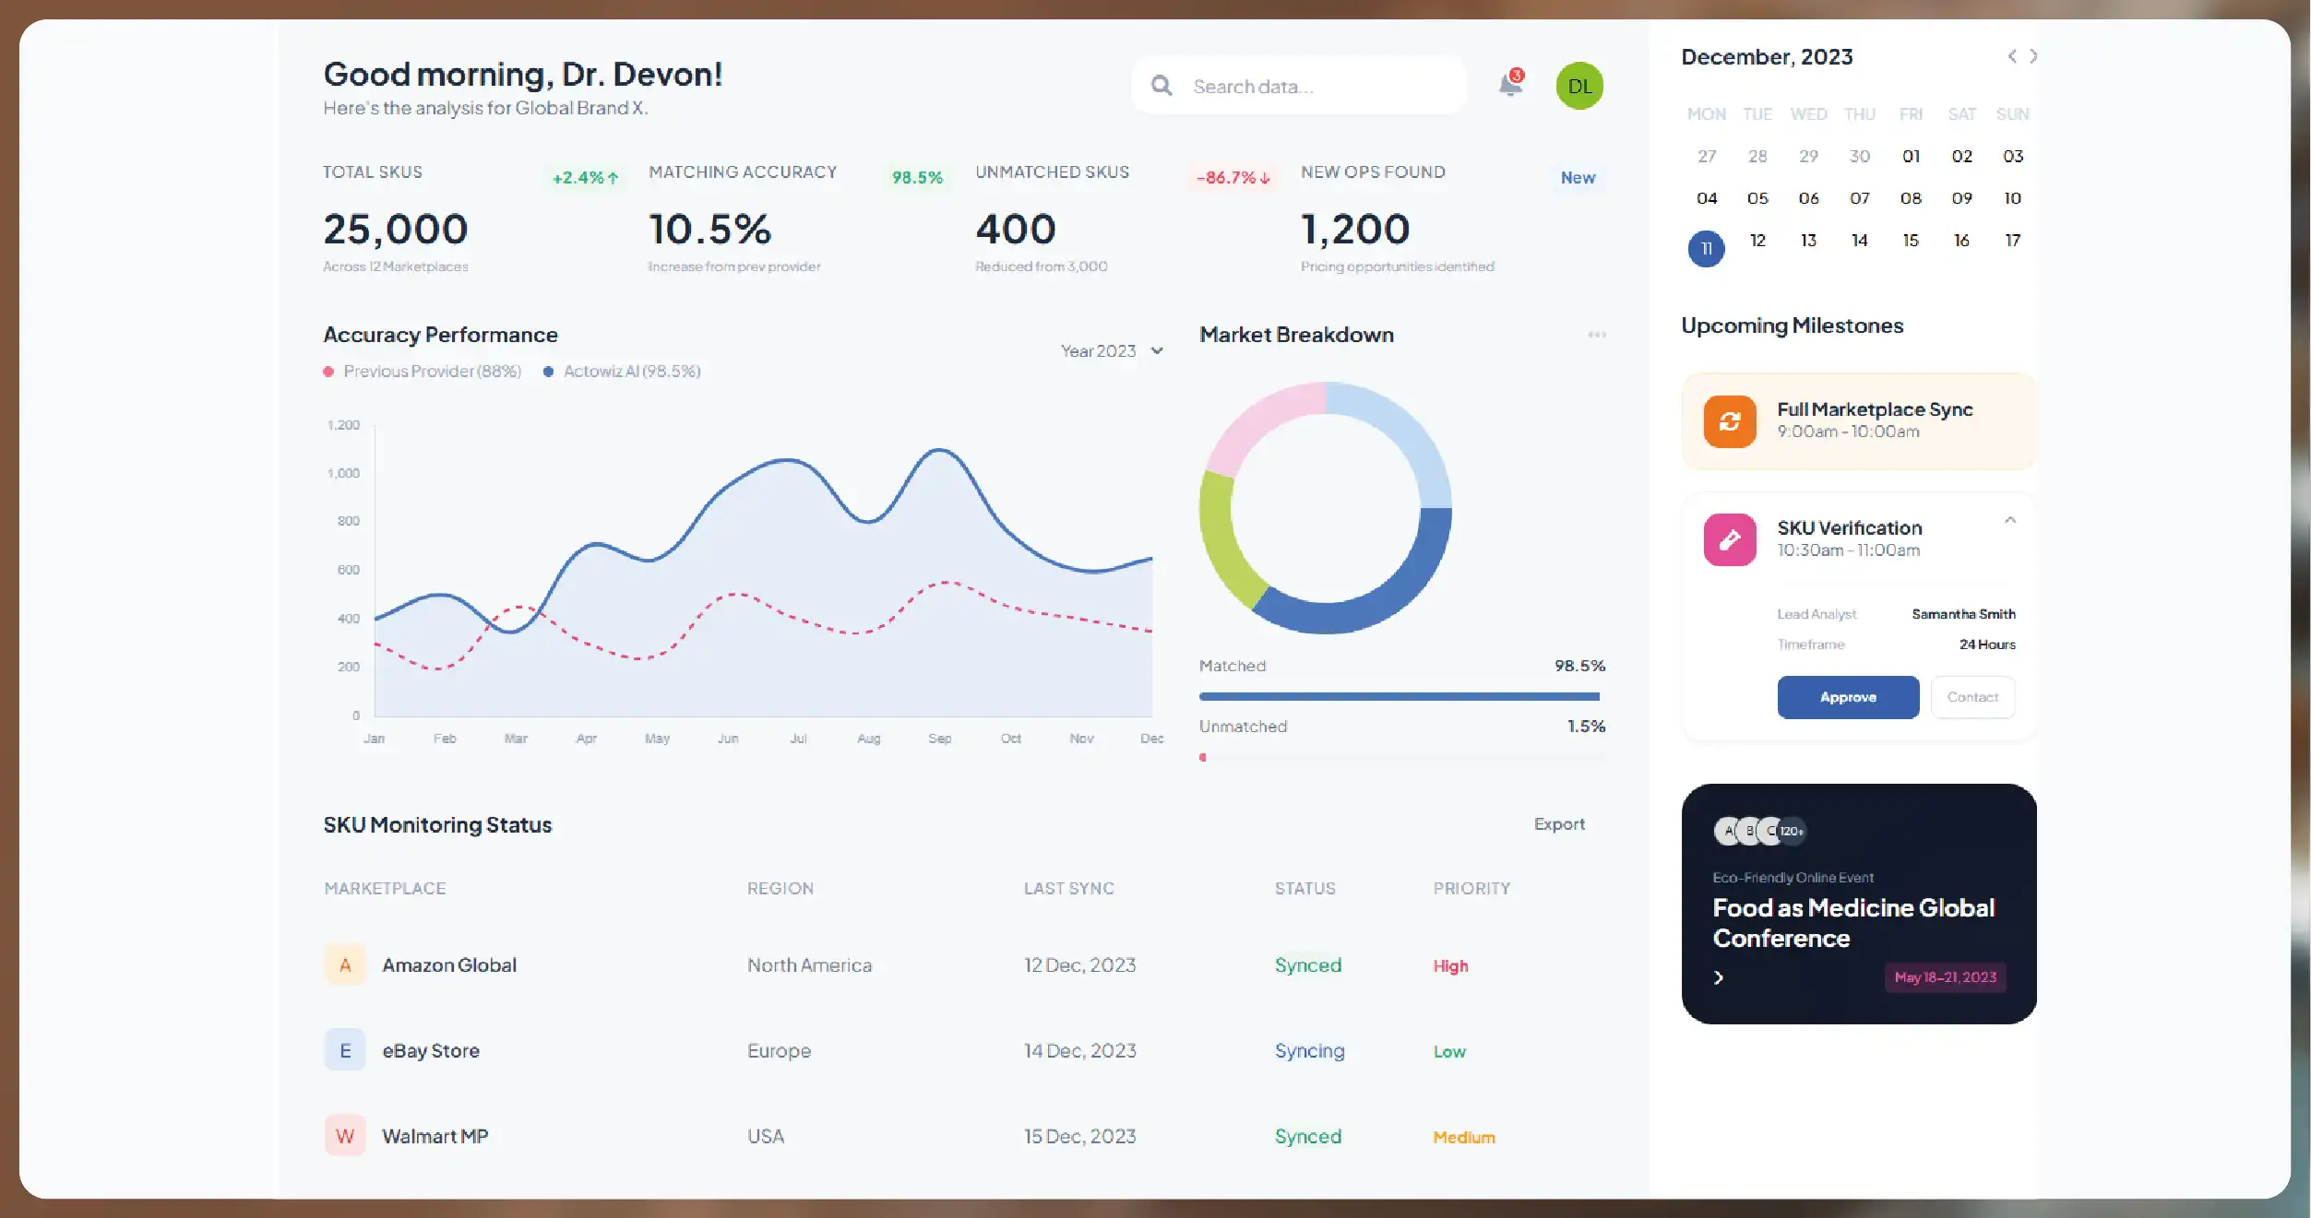Click the Export link above SKU table
The image size is (2311, 1218).
tap(1559, 823)
